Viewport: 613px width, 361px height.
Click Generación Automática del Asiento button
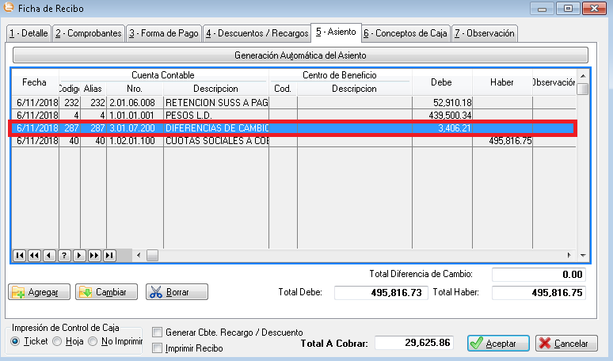pos(300,55)
